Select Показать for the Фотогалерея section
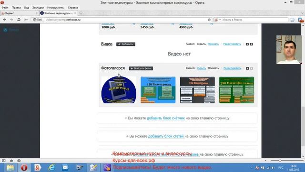The width and height of the screenshot is (305, 172). point(213,68)
